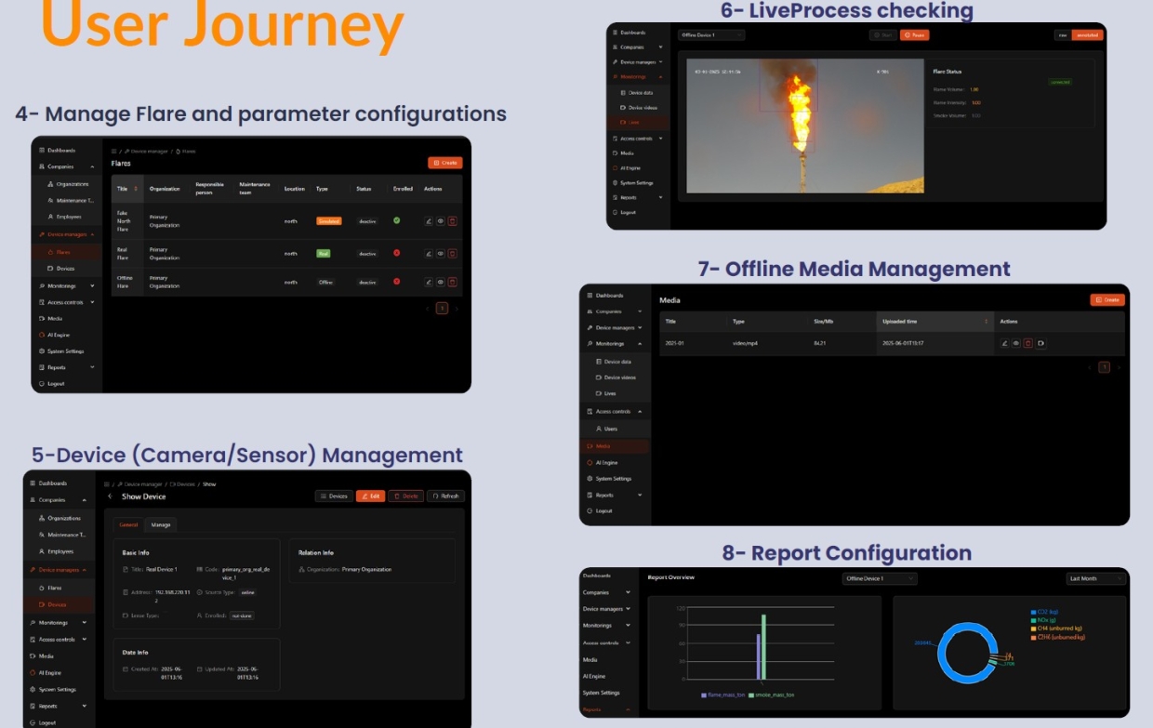Open Offline Device 1 dropdown in Report Overview
The width and height of the screenshot is (1153, 728).
click(x=880, y=578)
